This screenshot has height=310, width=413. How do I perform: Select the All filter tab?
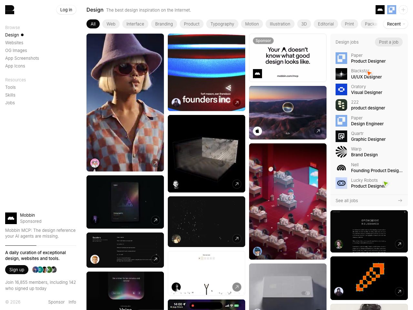point(93,24)
